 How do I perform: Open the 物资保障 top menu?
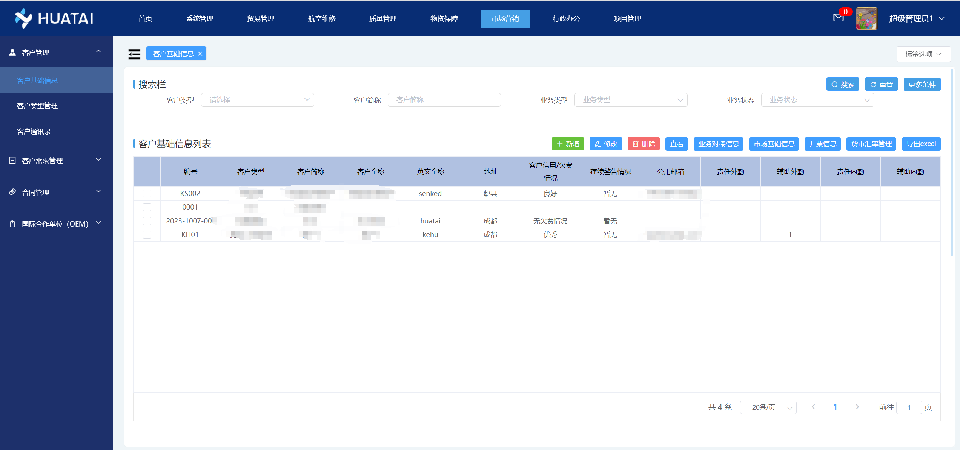[x=444, y=18]
